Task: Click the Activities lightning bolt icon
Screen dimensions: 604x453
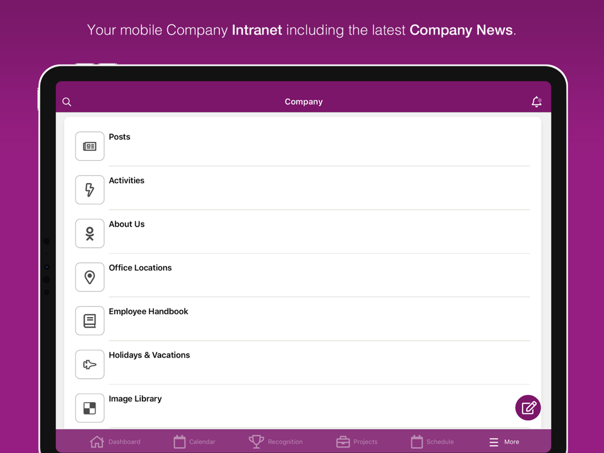Action: pyautogui.click(x=90, y=190)
